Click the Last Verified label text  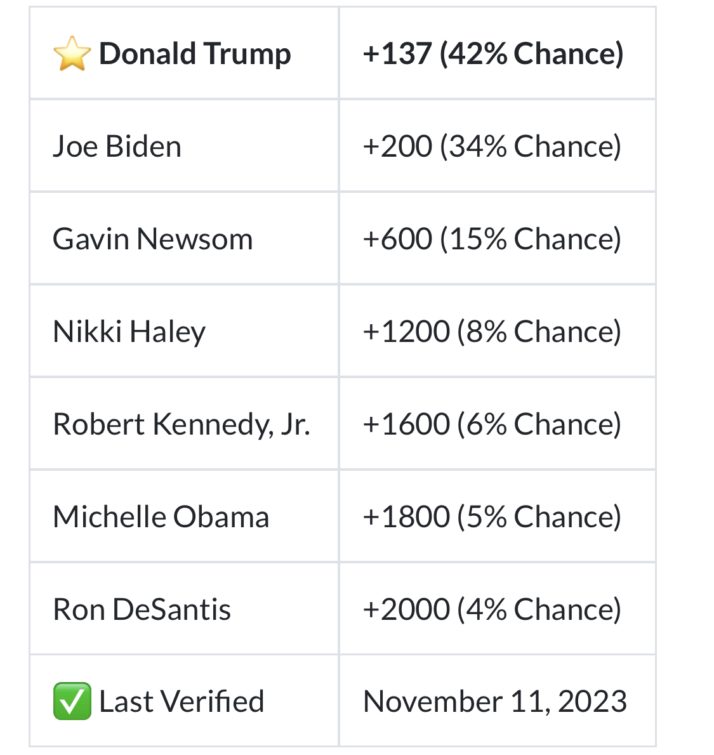182,702
